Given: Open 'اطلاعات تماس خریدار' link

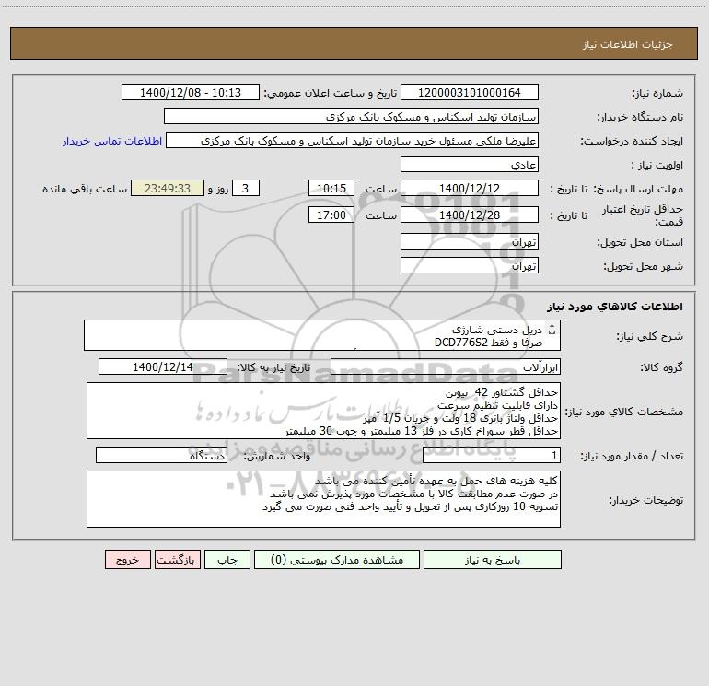Looking at the screenshot, I should pyautogui.click(x=112, y=141).
